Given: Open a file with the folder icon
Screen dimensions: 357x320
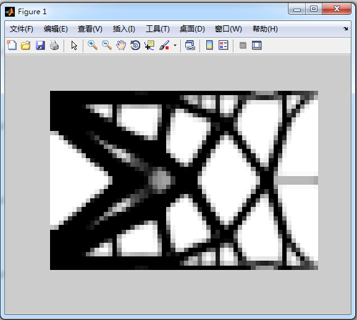Looking at the screenshot, I should point(26,45).
